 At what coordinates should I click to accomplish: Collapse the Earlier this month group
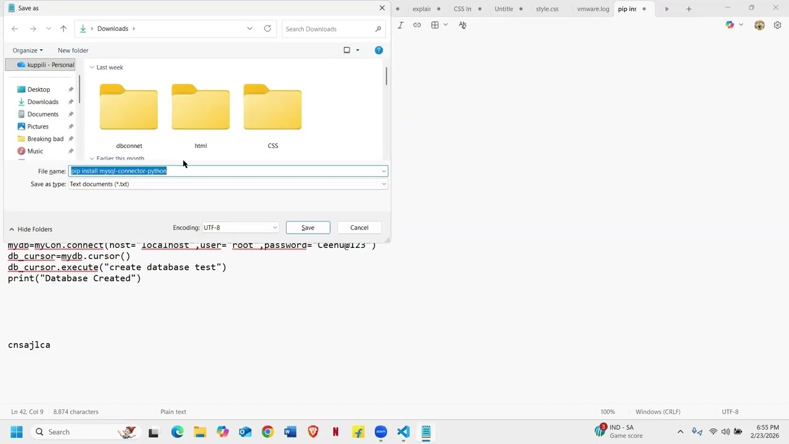click(92, 158)
